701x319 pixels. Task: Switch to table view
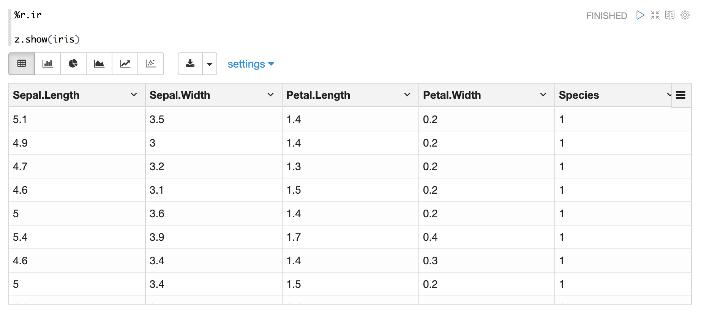(x=22, y=64)
